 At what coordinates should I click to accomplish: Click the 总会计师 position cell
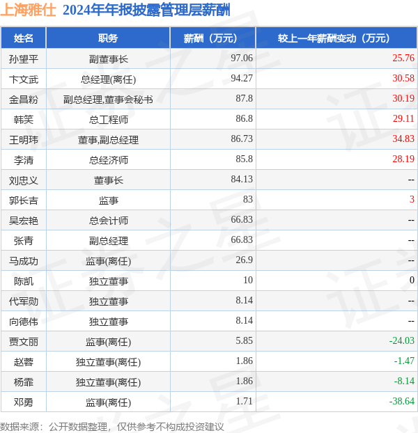click(108, 221)
